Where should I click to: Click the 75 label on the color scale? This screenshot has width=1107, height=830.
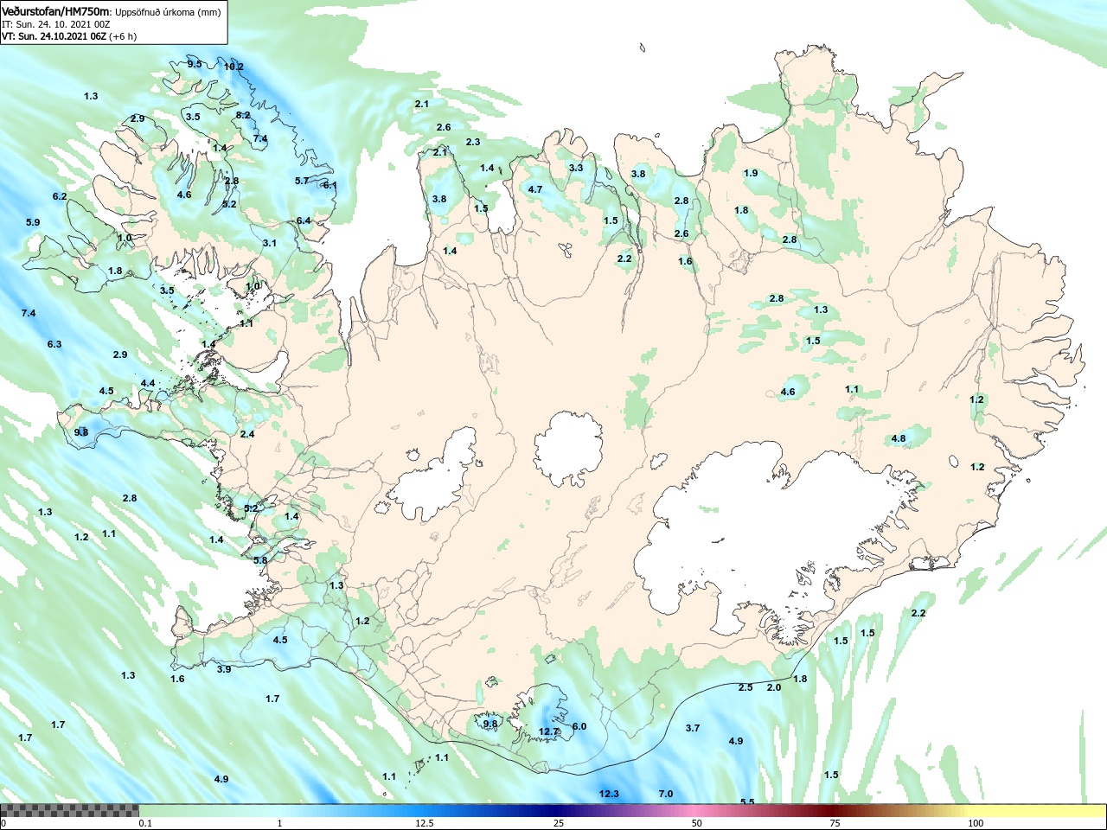pyautogui.click(x=835, y=823)
